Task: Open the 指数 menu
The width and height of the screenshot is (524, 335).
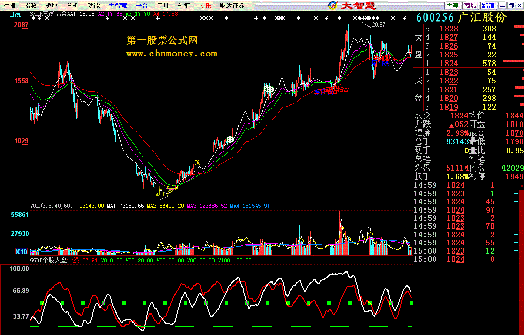Action: (x=31, y=5)
